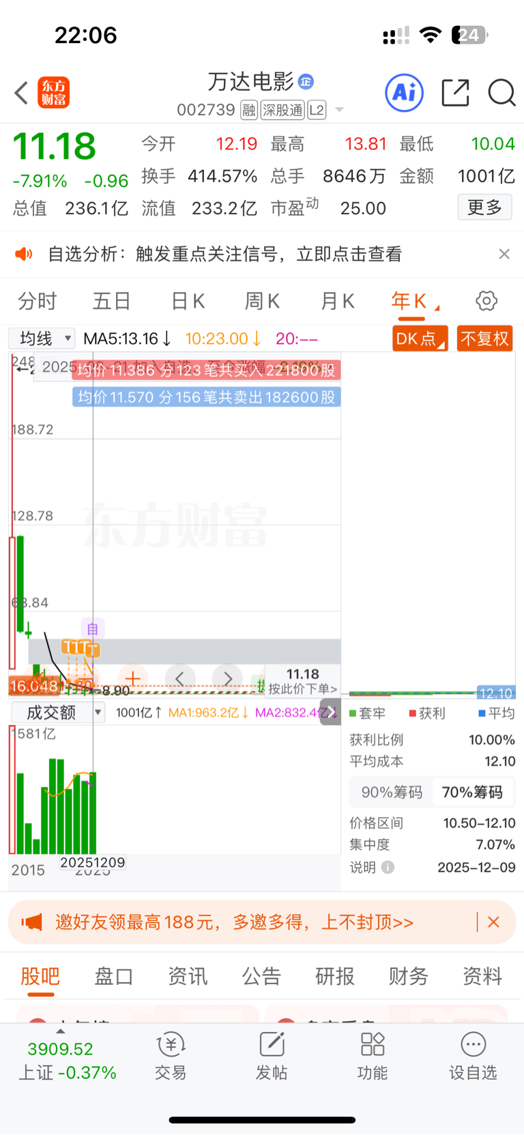524x1135 pixels.
Task: Open 均线 indicator dropdown
Action: click(42, 338)
